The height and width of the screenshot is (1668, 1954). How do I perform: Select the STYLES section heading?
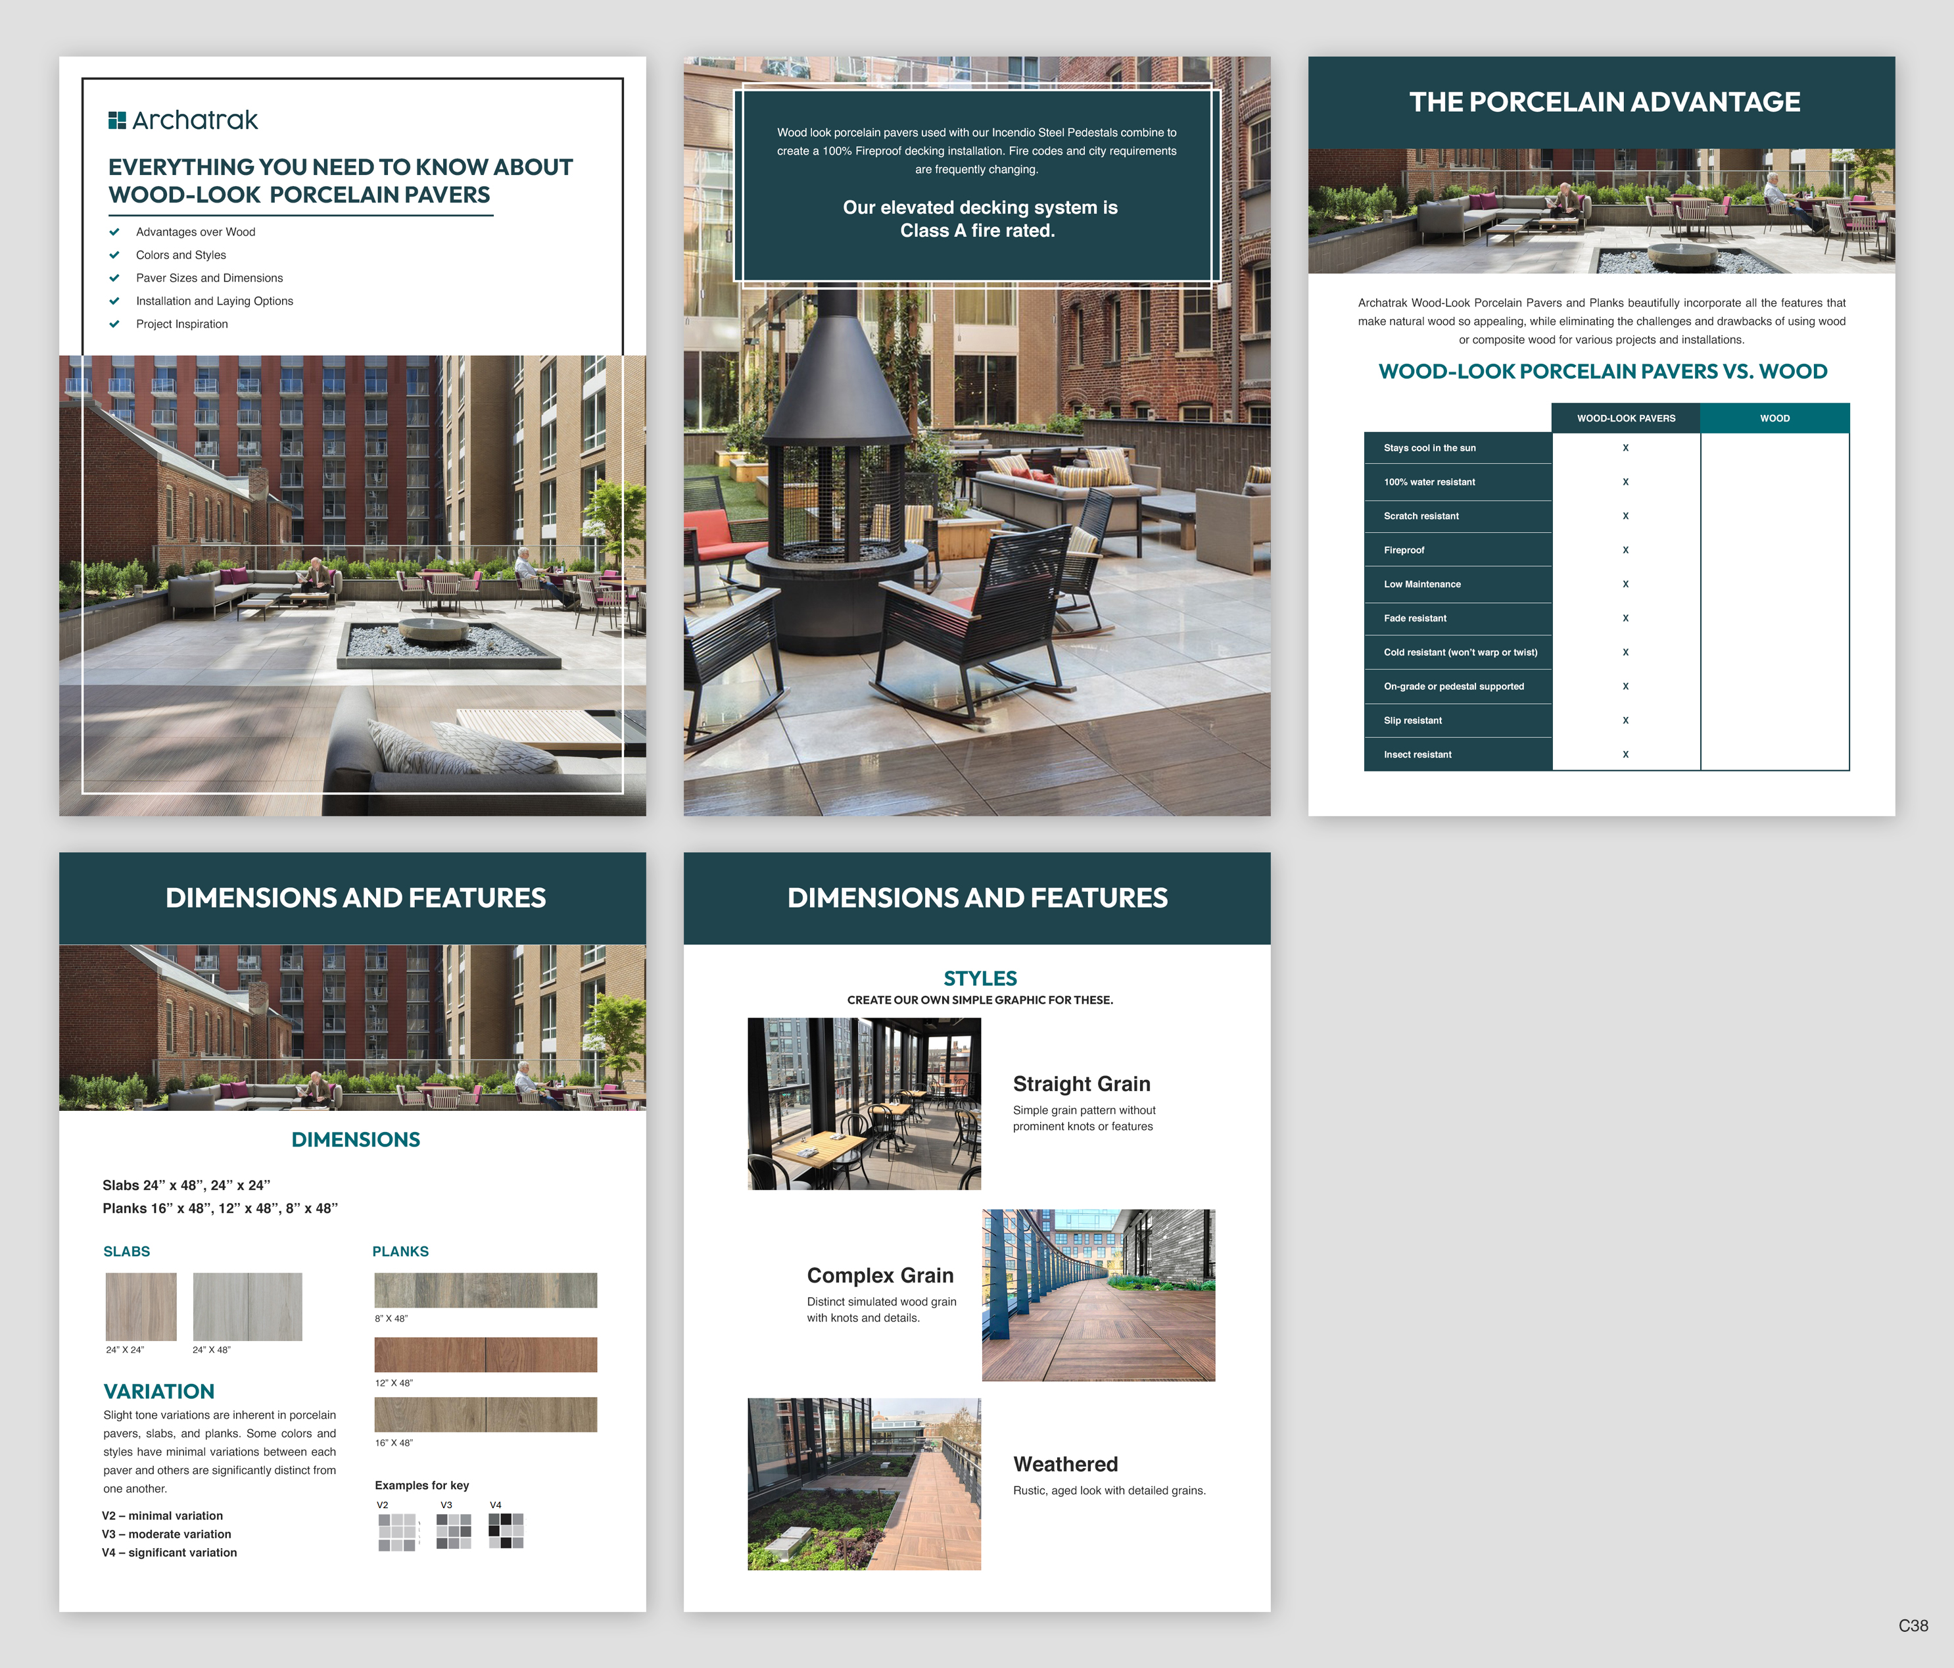[x=980, y=978]
